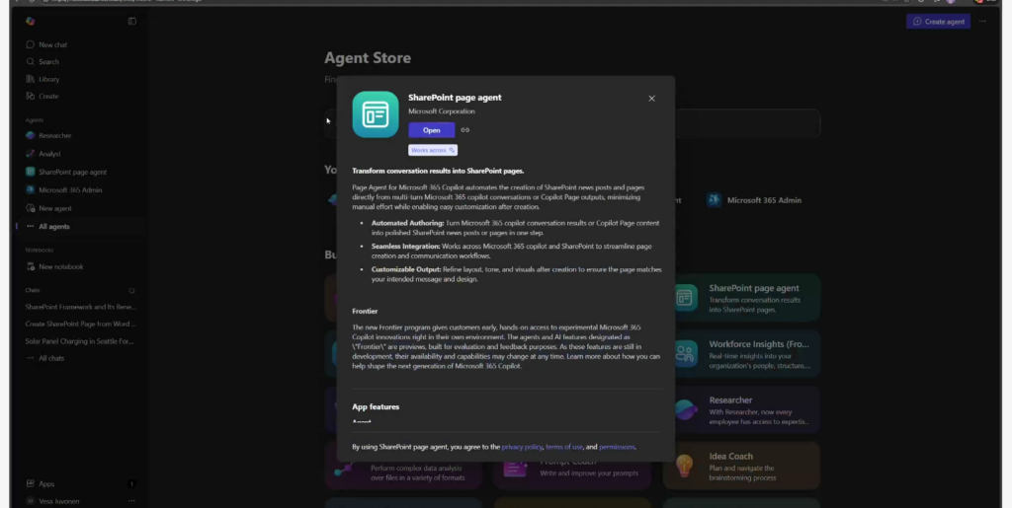The image size is (1012, 508).
Task: Click the Chats section search icon
Action: (x=131, y=290)
